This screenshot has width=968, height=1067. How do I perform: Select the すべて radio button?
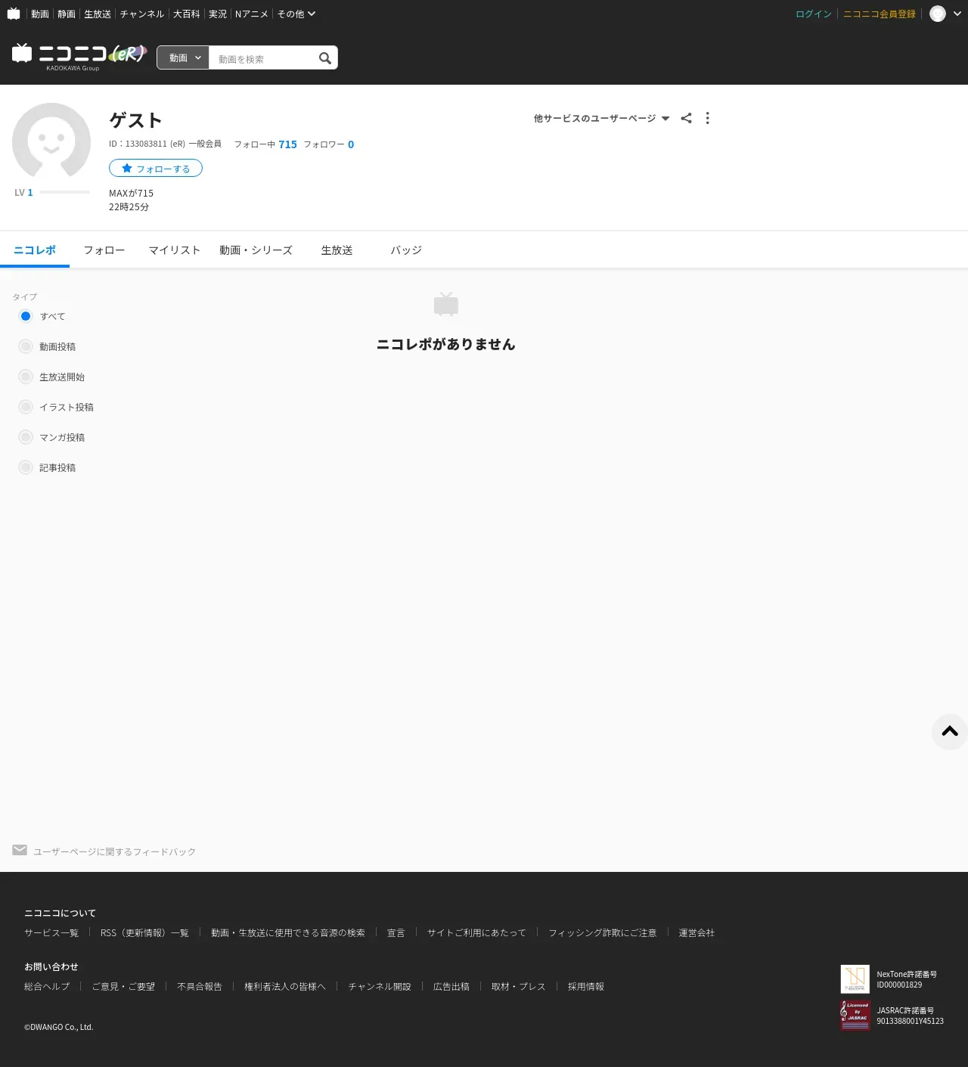pyautogui.click(x=26, y=316)
